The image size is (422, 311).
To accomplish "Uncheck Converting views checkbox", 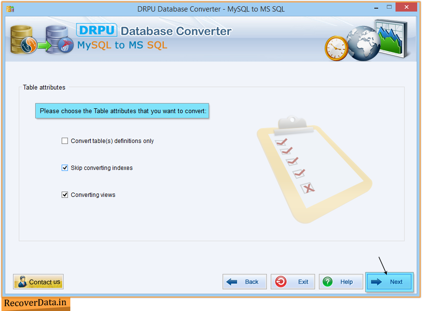I will (65, 195).
